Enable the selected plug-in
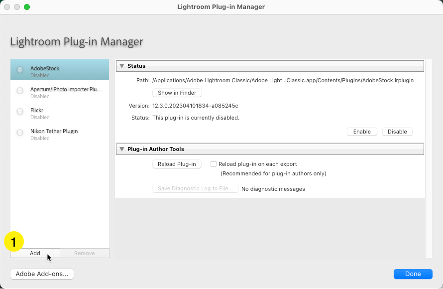This screenshot has height=289, width=443. coord(362,132)
